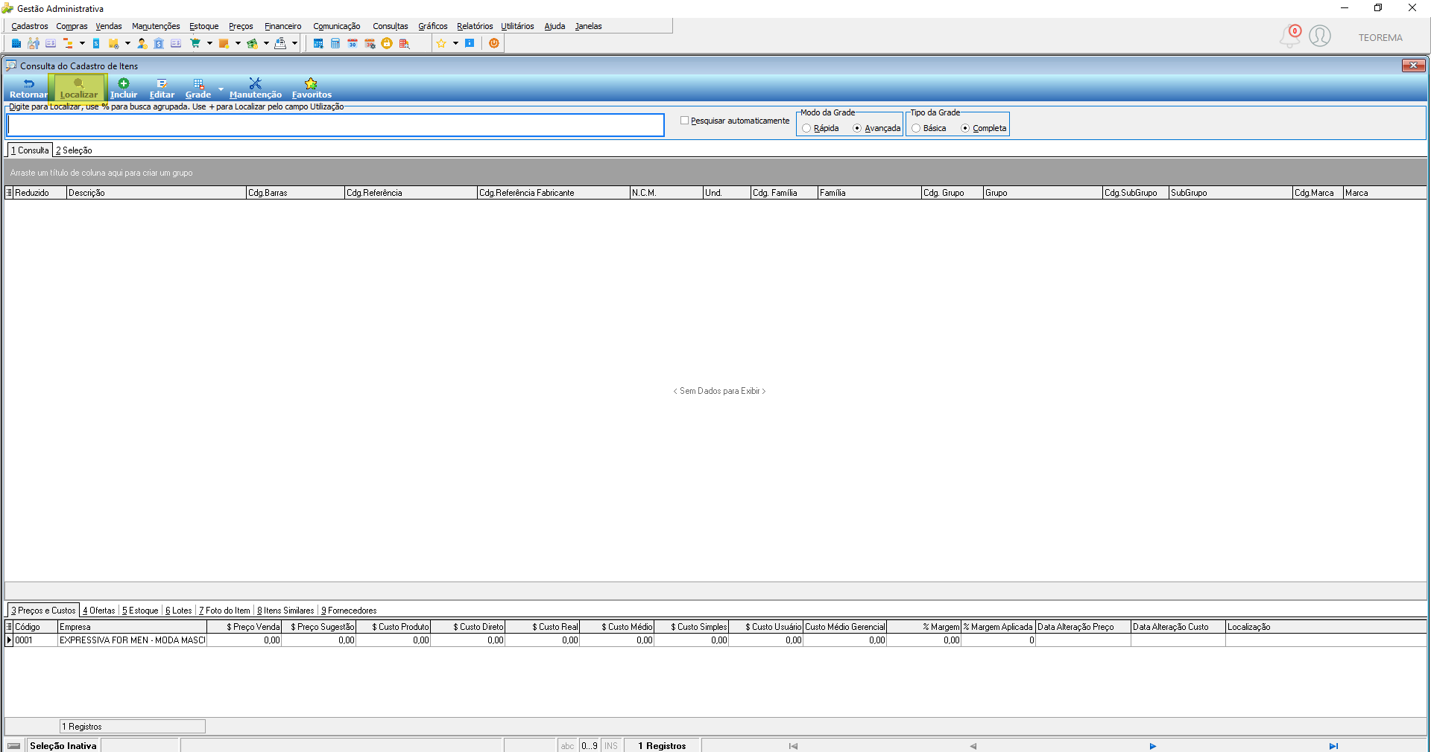Switch to the 9 Fornecedores tab
1431x752 pixels.
349,611
